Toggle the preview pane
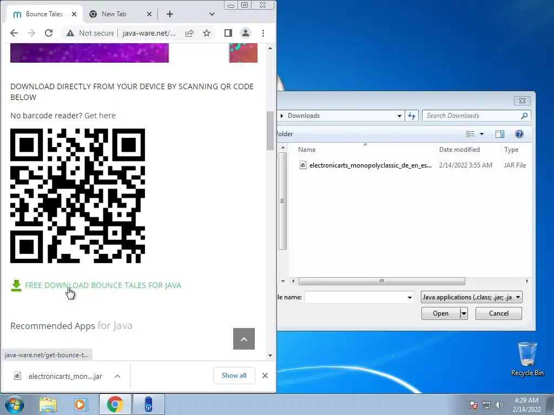This screenshot has width=554, height=415. (x=500, y=134)
